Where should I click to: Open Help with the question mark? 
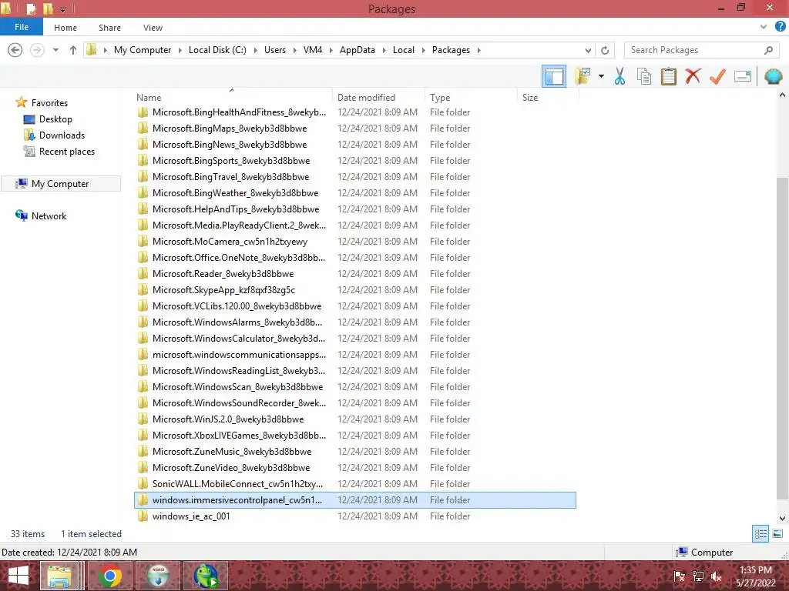coord(780,27)
